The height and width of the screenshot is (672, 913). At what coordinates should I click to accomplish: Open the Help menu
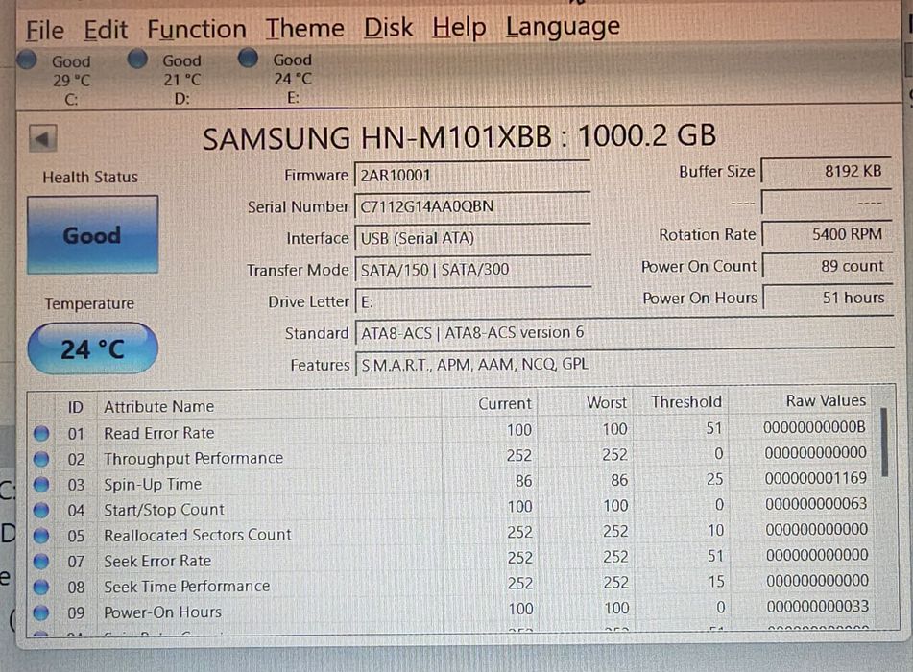[459, 28]
